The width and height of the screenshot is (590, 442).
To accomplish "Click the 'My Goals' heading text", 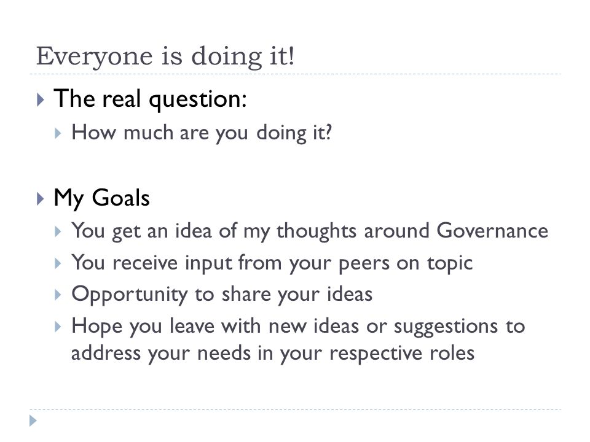I will 101,198.
